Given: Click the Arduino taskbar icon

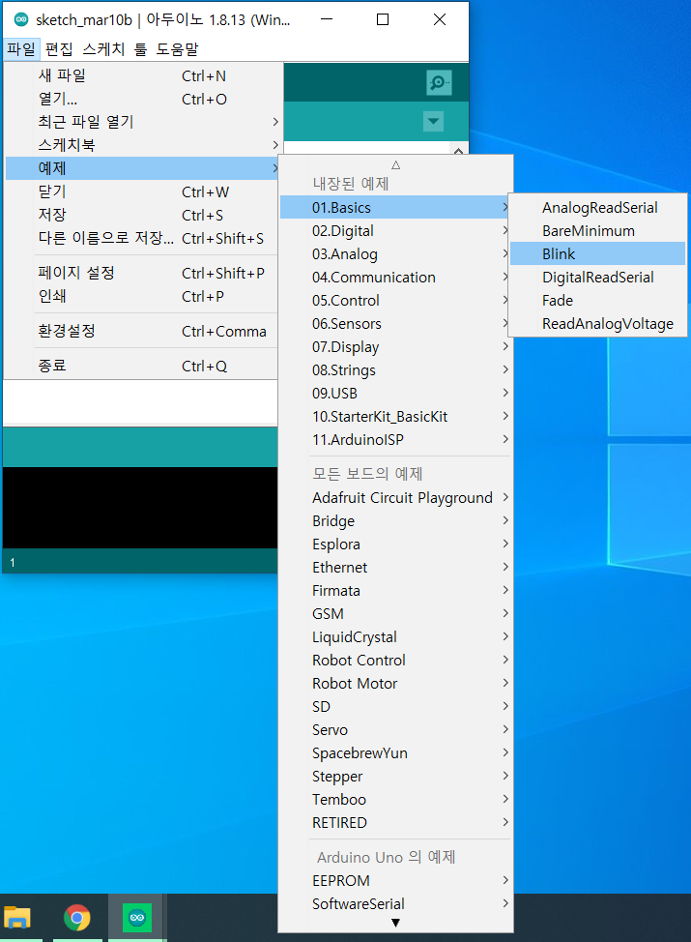Looking at the screenshot, I should click(137, 918).
